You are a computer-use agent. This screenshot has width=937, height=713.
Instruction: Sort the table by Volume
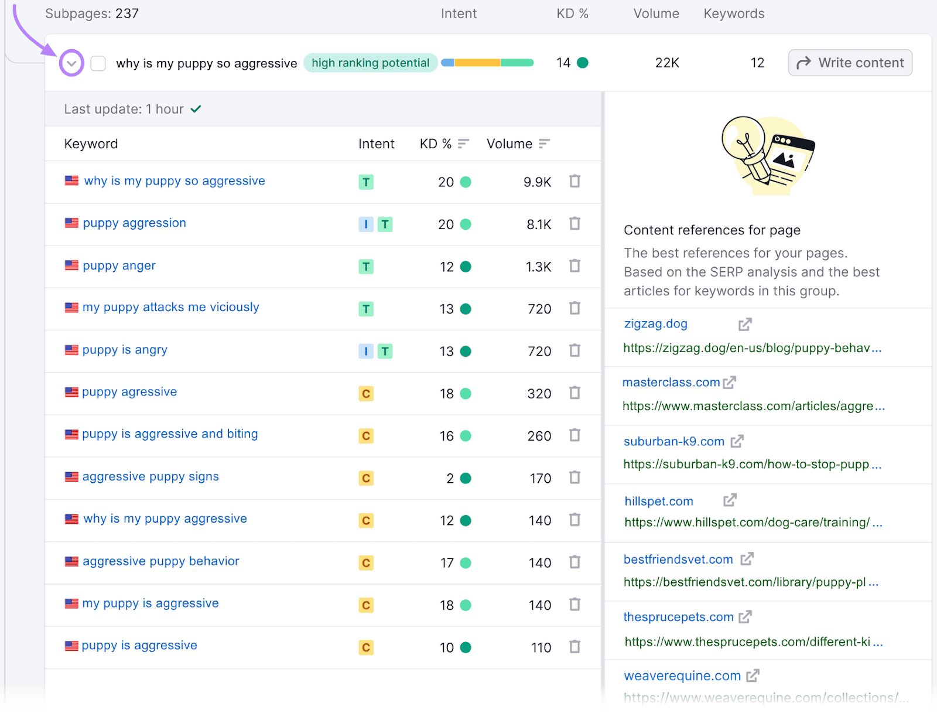(545, 142)
